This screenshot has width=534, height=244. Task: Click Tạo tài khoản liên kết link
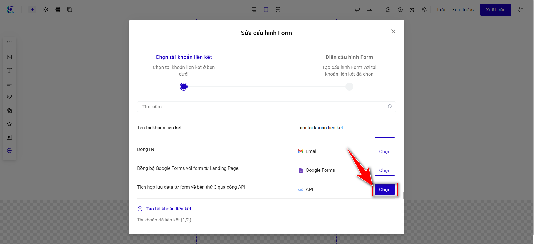(168, 209)
